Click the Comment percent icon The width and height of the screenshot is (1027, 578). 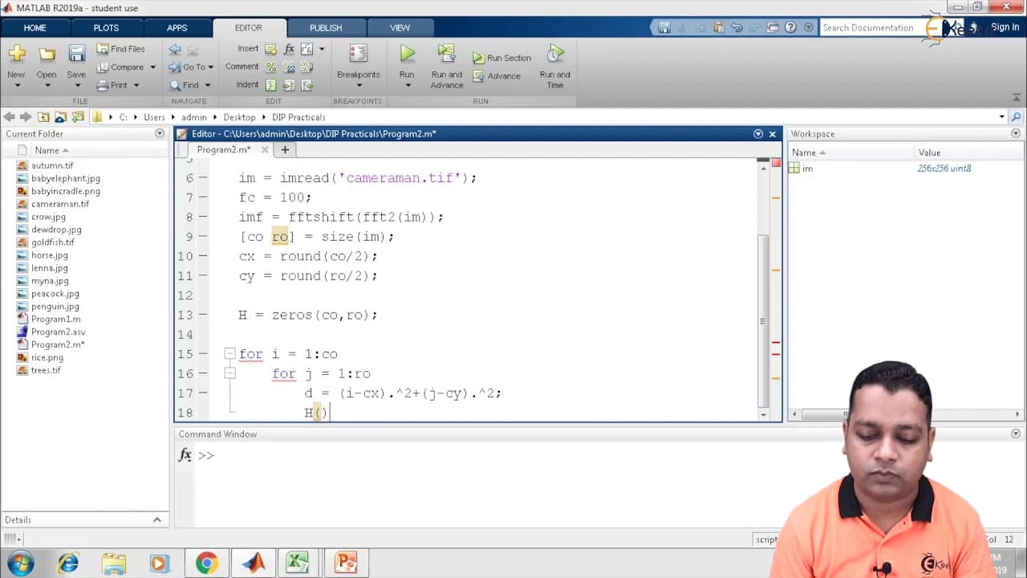coord(270,67)
